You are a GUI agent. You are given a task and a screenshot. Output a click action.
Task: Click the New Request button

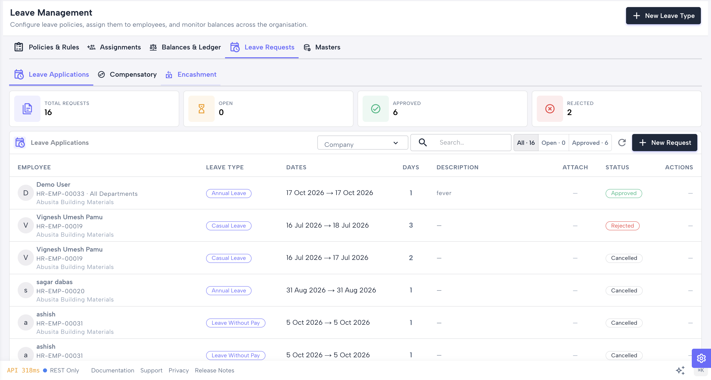click(x=664, y=143)
